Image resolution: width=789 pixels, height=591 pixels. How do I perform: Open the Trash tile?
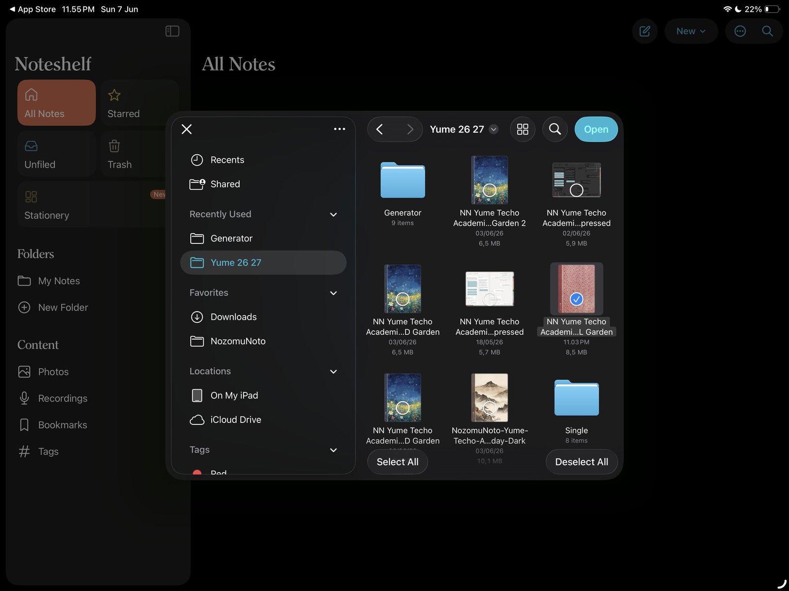[133, 153]
